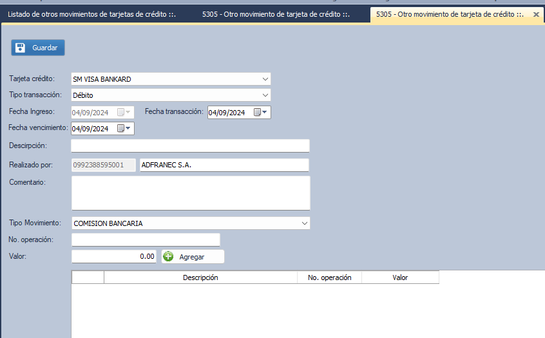Close the active Otro movimiento tab

click(x=536, y=14)
